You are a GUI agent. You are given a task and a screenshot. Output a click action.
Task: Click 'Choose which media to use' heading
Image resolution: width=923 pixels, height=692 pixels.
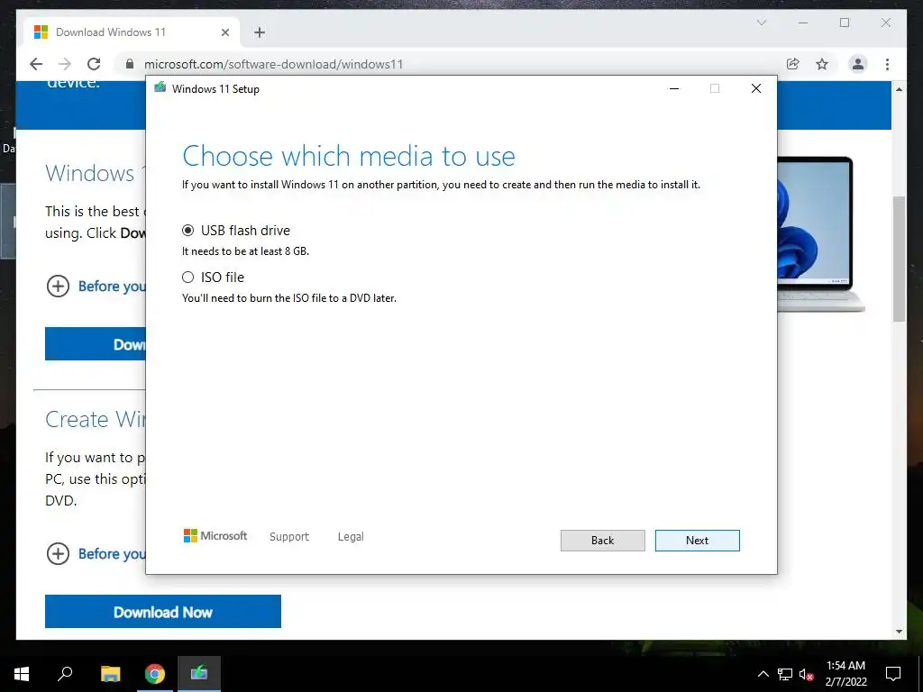349,157
